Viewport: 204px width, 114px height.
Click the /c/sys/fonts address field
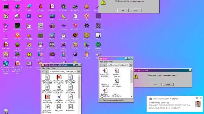coord(63,72)
